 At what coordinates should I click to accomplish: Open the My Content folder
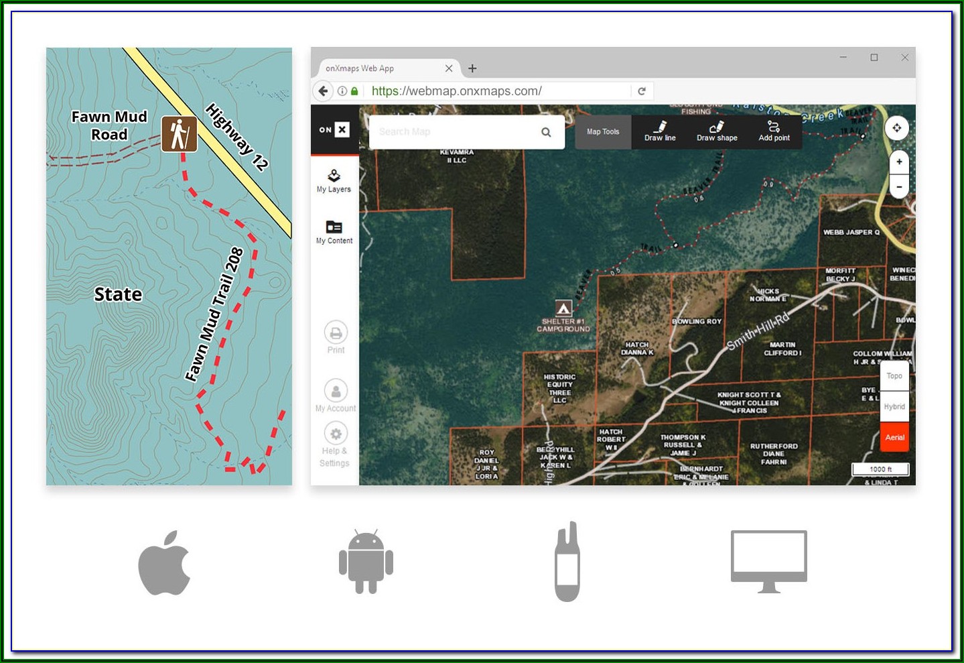tap(334, 232)
